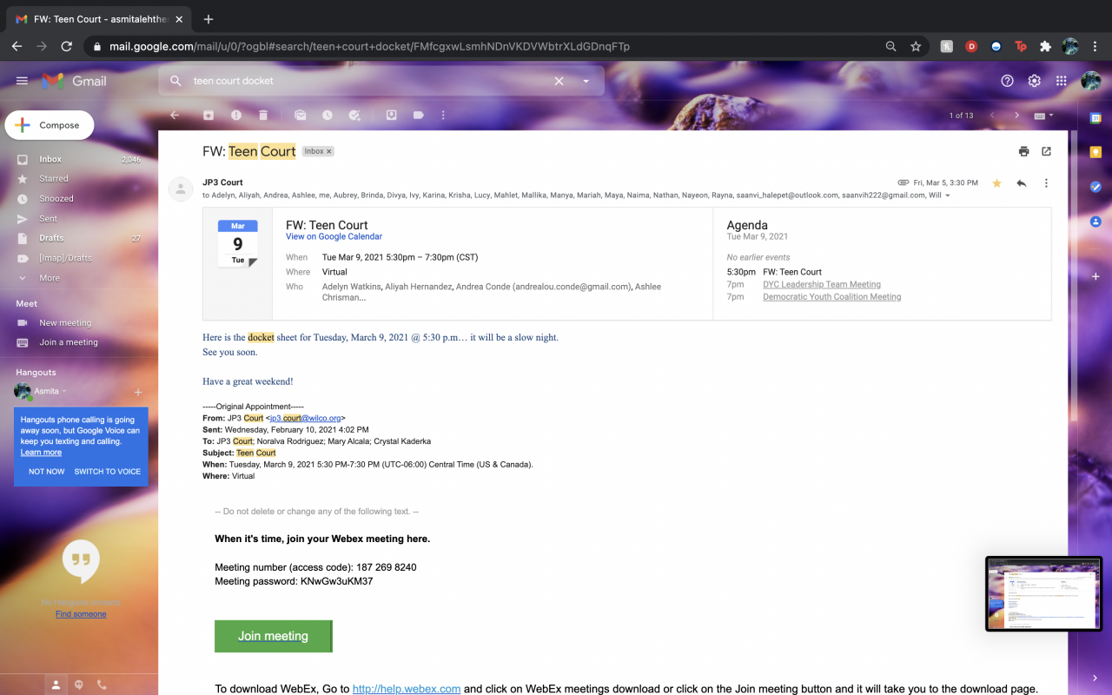Unstar the JP3 Court email
The image size is (1112, 695).
[x=996, y=183]
